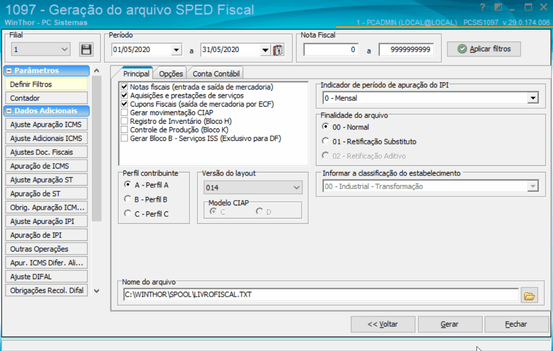Screen dimensions: 553x351
Task: Collapse the Dados Adicionais section minus icon
Action: [x=9, y=111]
